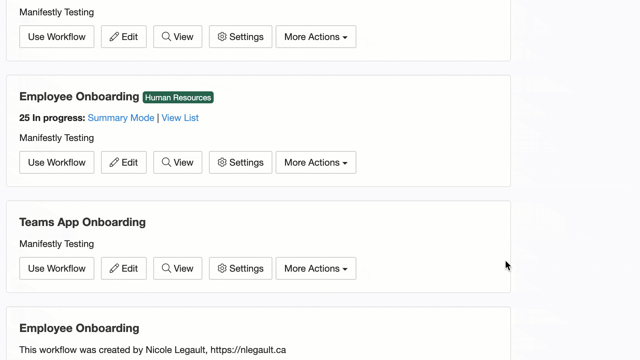Screen dimensions: 640x360
Task: Click magnifier View icon for Teams App Onboarding
Action: (166, 268)
